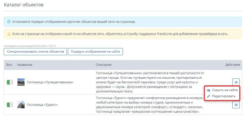245x119 pixels.
Task: Click the pencil edit icon
Action: click(x=209, y=96)
